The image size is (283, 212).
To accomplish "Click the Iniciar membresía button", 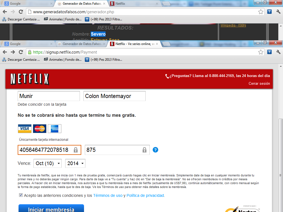I will pyautogui.click(x=51, y=208).
